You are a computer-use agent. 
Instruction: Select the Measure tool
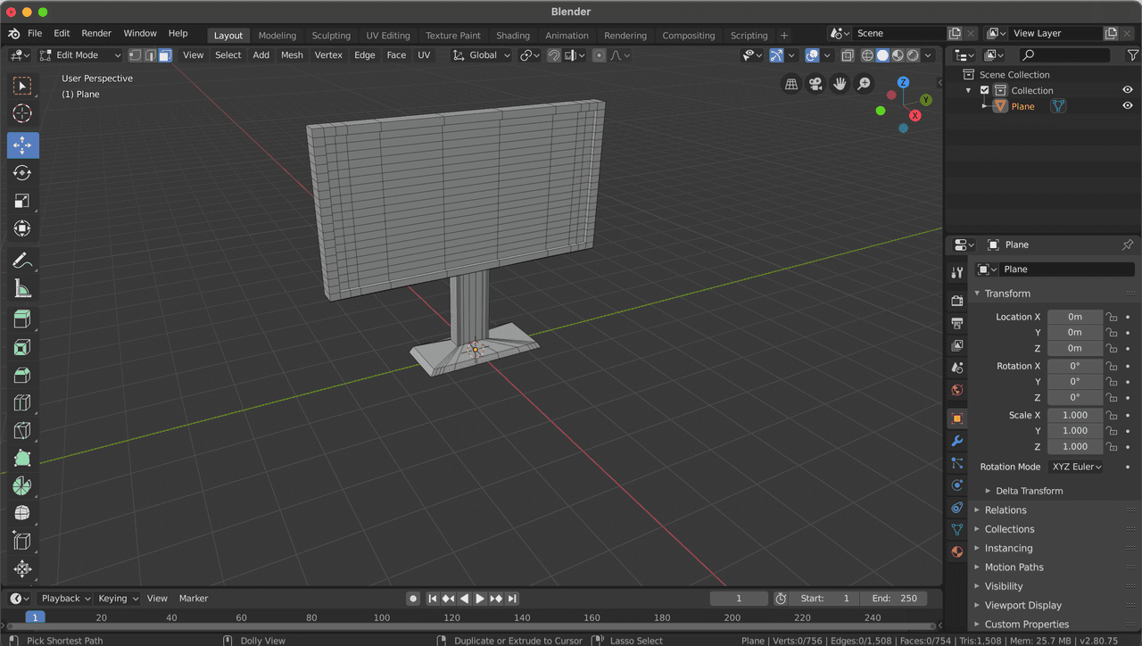[x=22, y=289]
